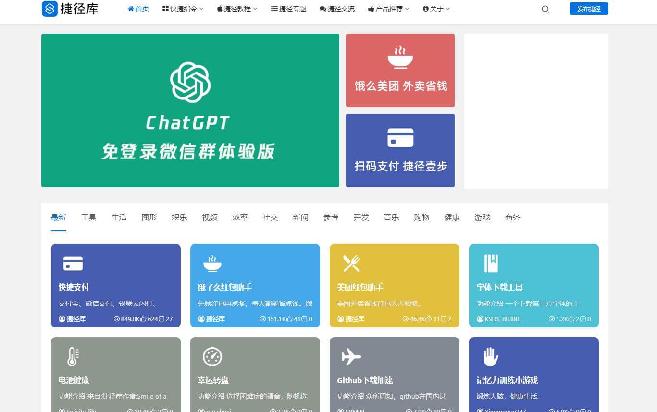Click the bowl icon on 饿了么红包助手 card
The height and width of the screenshot is (412, 657).
[212, 264]
